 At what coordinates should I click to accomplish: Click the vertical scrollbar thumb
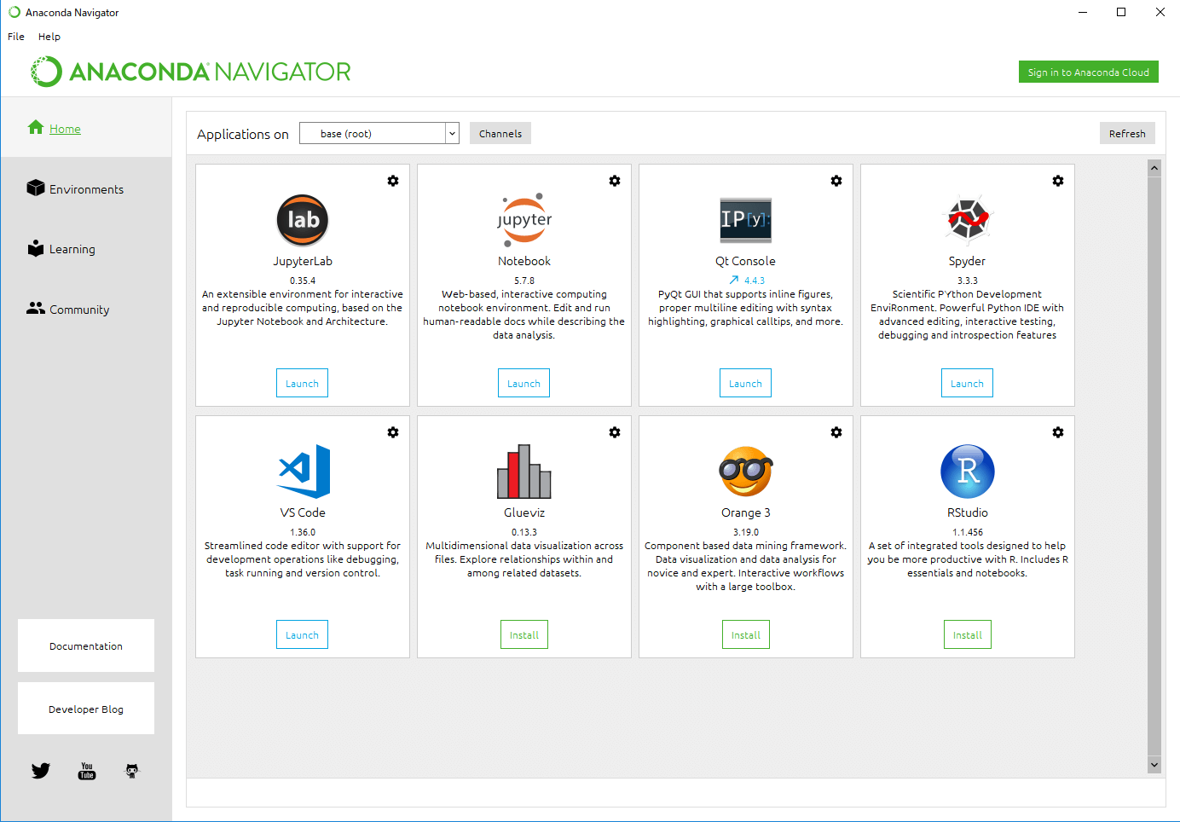(1154, 466)
